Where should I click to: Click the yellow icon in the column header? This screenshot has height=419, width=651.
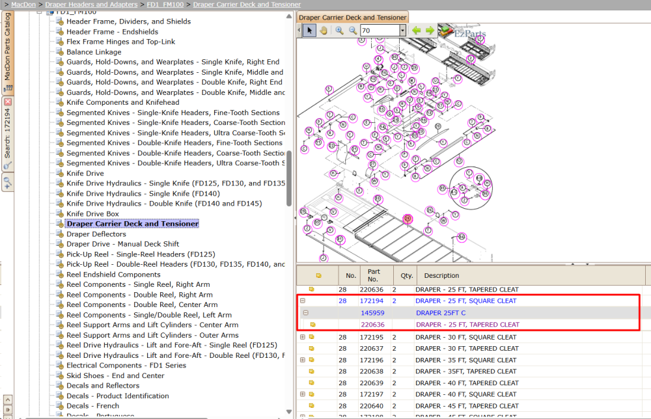[x=318, y=275]
